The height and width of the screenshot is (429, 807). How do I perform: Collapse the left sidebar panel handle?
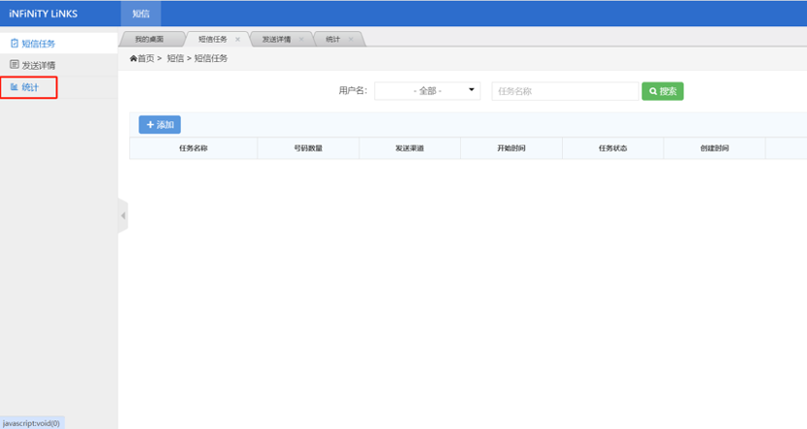pos(123,215)
